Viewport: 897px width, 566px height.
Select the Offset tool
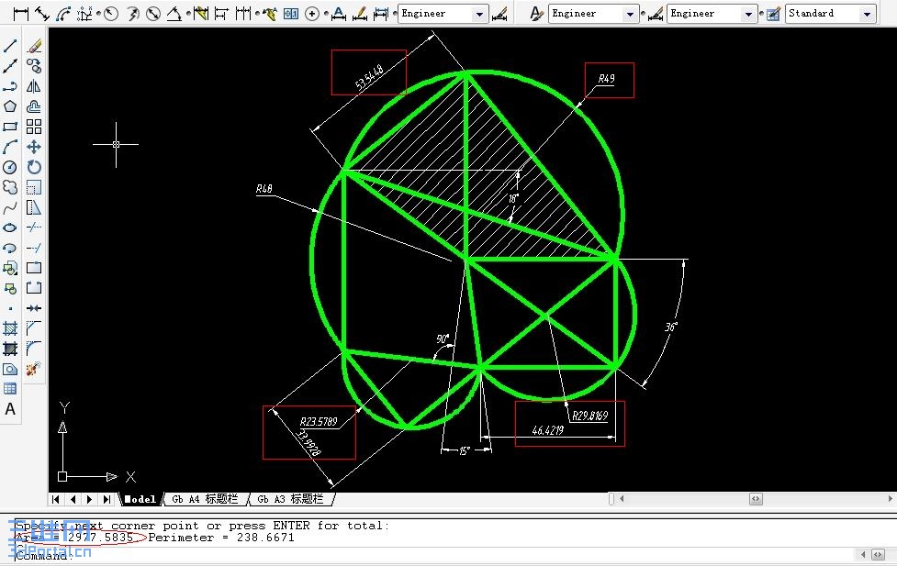coord(34,106)
